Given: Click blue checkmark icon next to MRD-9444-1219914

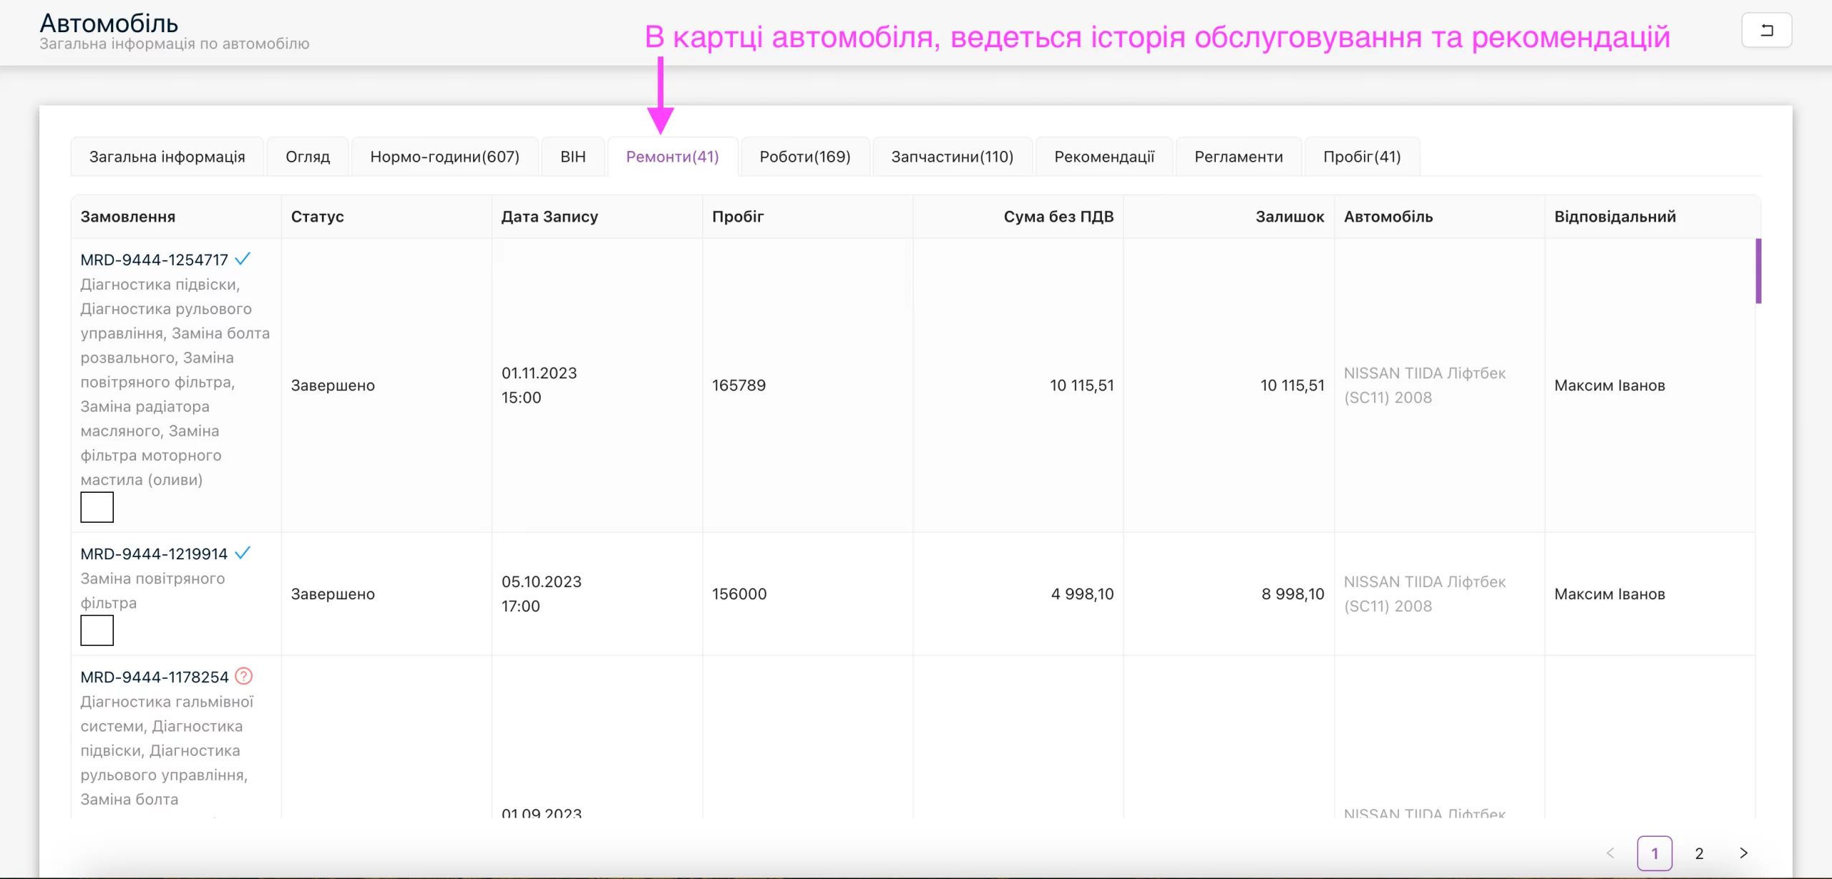Looking at the screenshot, I should click(x=243, y=553).
